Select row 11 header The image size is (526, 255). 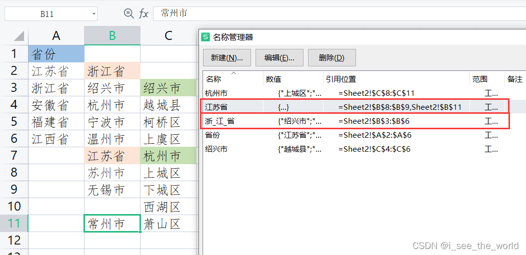tap(14, 223)
